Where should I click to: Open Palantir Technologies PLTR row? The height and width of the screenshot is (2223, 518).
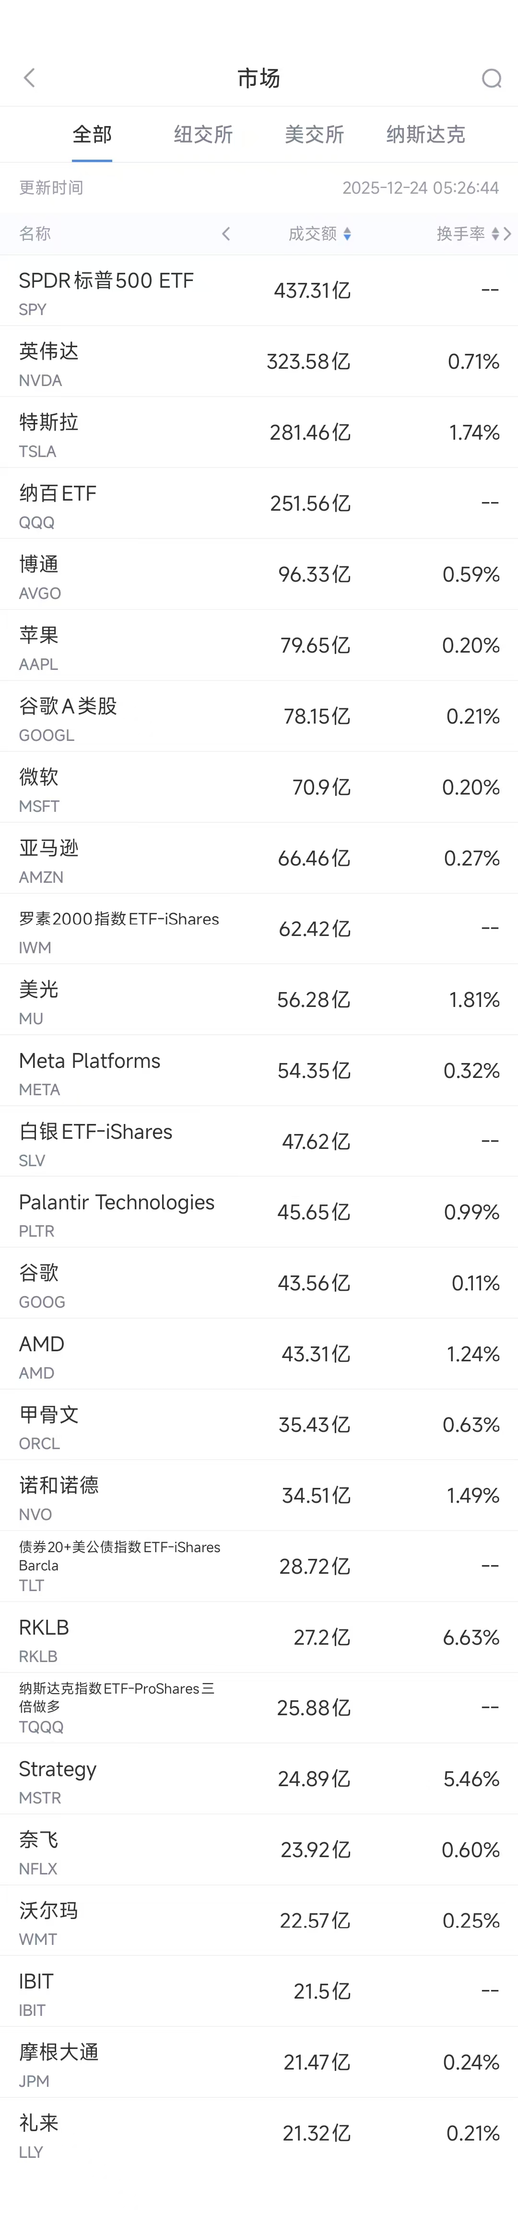pyautogui.click(x=259, y=1213)
